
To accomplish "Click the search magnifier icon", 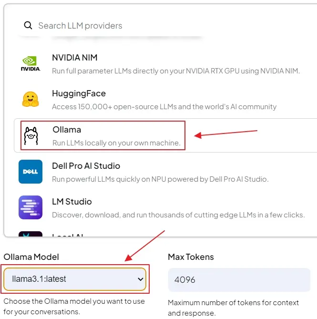I will 28,25.
